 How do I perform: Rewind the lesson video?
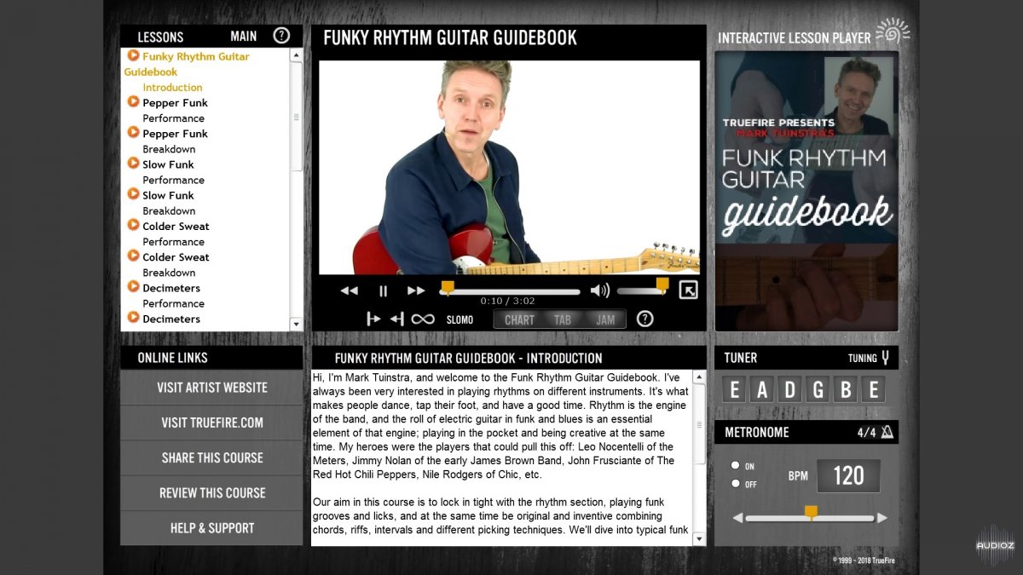tap(350, 290)
